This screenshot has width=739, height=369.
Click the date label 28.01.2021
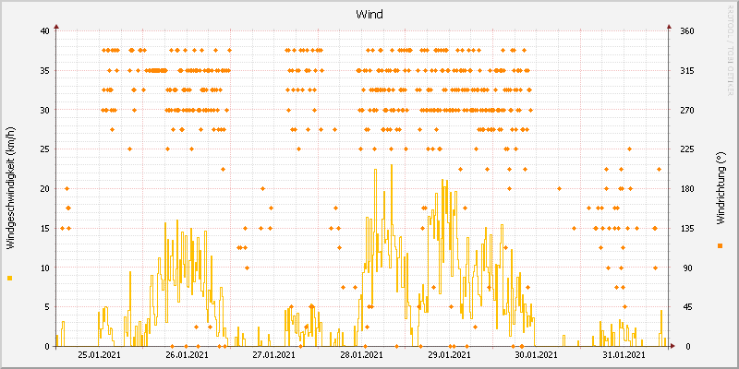coord(361,354)
